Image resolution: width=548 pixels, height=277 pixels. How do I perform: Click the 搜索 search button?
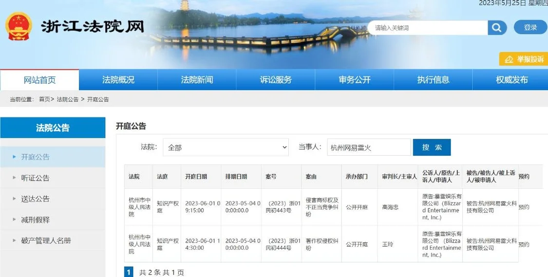432,148
